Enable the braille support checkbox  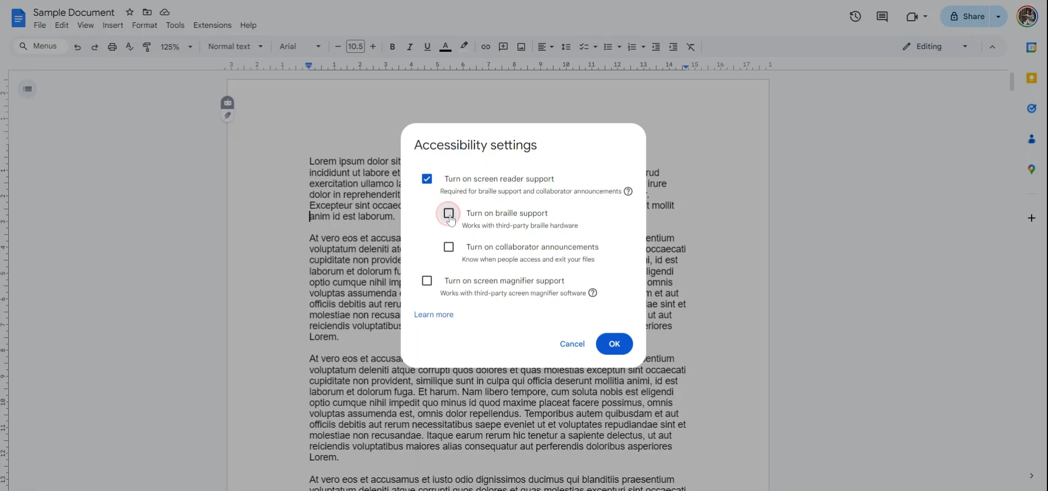[x=449, y=213]
